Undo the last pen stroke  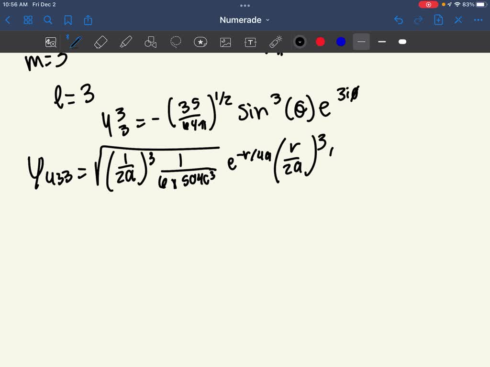tap(399, 20)
